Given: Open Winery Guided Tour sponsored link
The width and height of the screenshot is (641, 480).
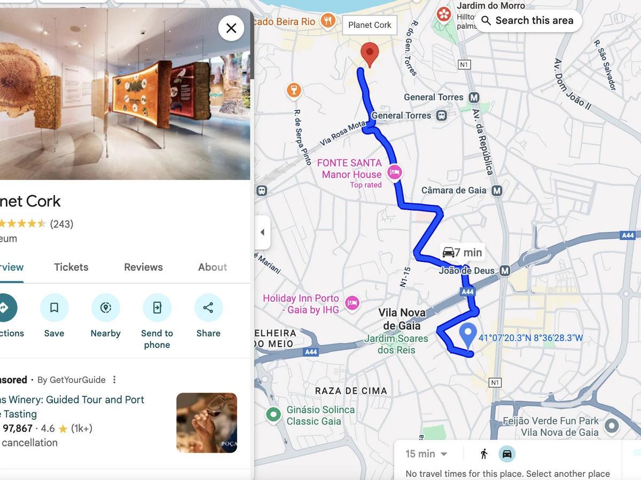Looking at the screenshot, I should 72,406.
